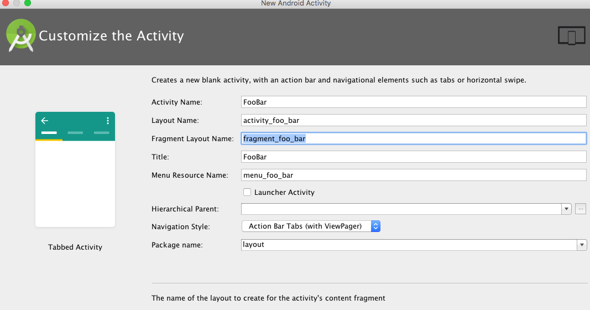Click the Hierarchical Parent text field

(x=401, y=209)
